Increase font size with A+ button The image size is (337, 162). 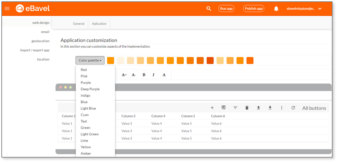tap(124, 75)
